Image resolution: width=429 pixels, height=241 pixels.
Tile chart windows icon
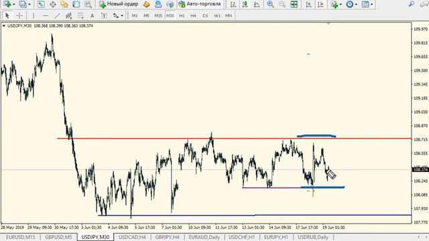point(294,4)
